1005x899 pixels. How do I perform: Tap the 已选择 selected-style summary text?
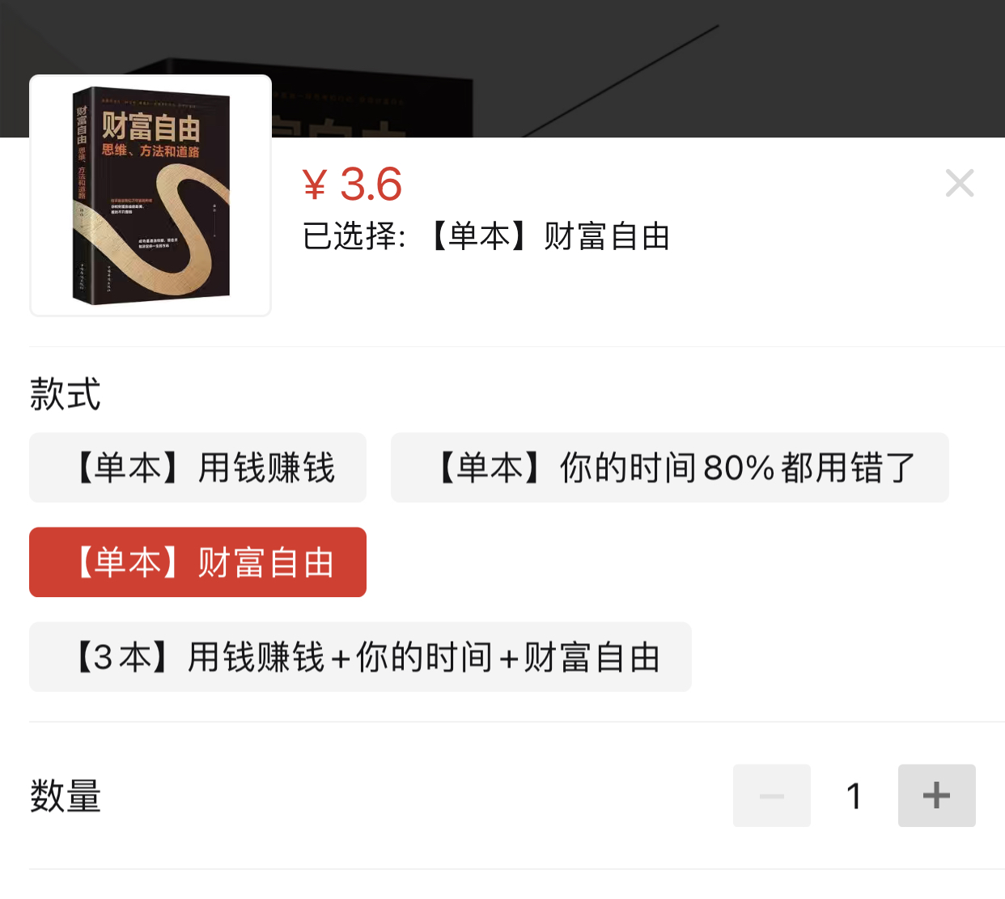click(x=486, y=236)
